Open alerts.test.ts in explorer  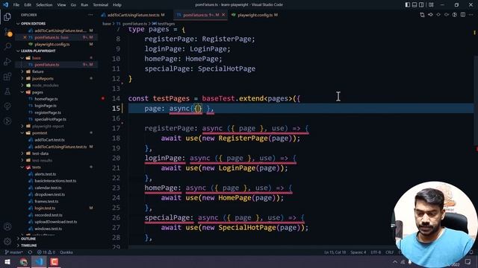[x=45, y=174]
